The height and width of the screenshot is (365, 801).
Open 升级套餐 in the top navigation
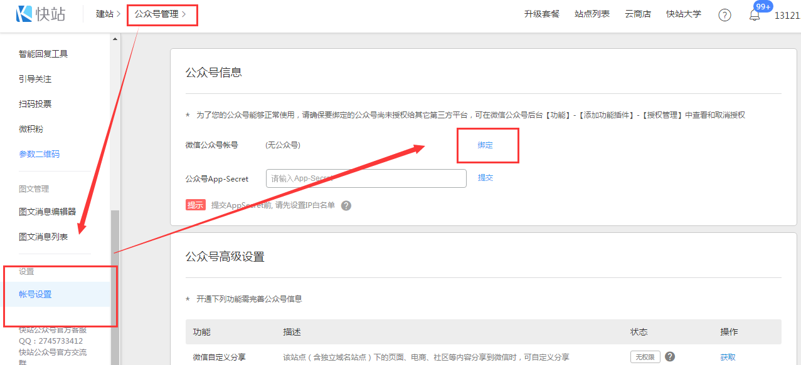[541, 14]
